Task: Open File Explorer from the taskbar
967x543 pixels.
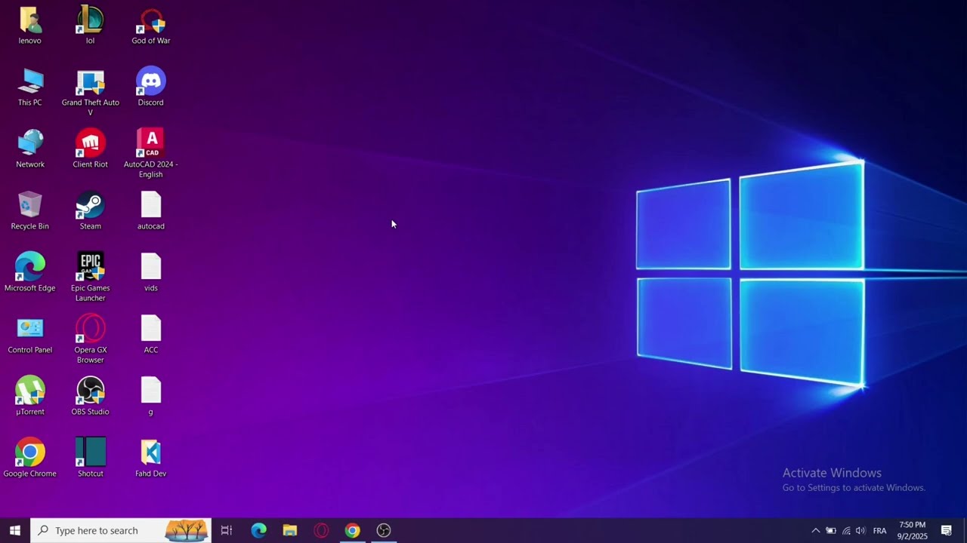Action: (290, 530)
